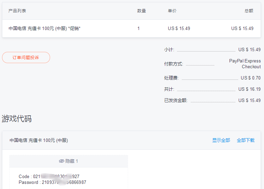This screenshot has width=264, height=189.
Task: Click the 订单问题投诉 complaint button
Action: click(26, 58)
